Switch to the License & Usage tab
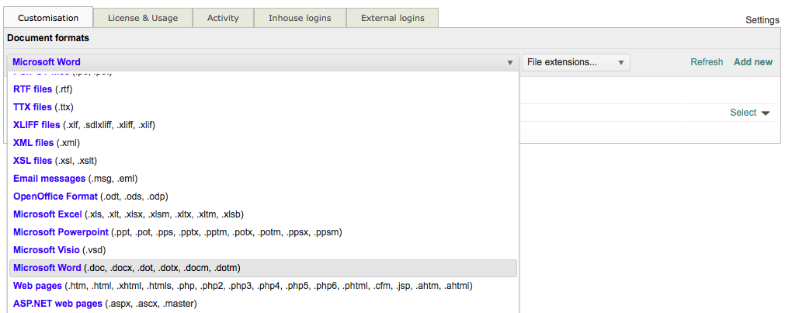Viewport: 785px width, 313px height. [143, 18]
